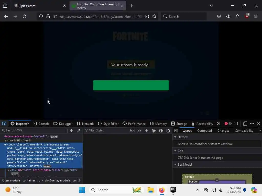Open Firefox View icon
Screen dimensions: 262x196
point(5,6)
